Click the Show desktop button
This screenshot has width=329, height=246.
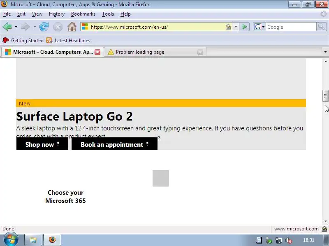(326, 240)
